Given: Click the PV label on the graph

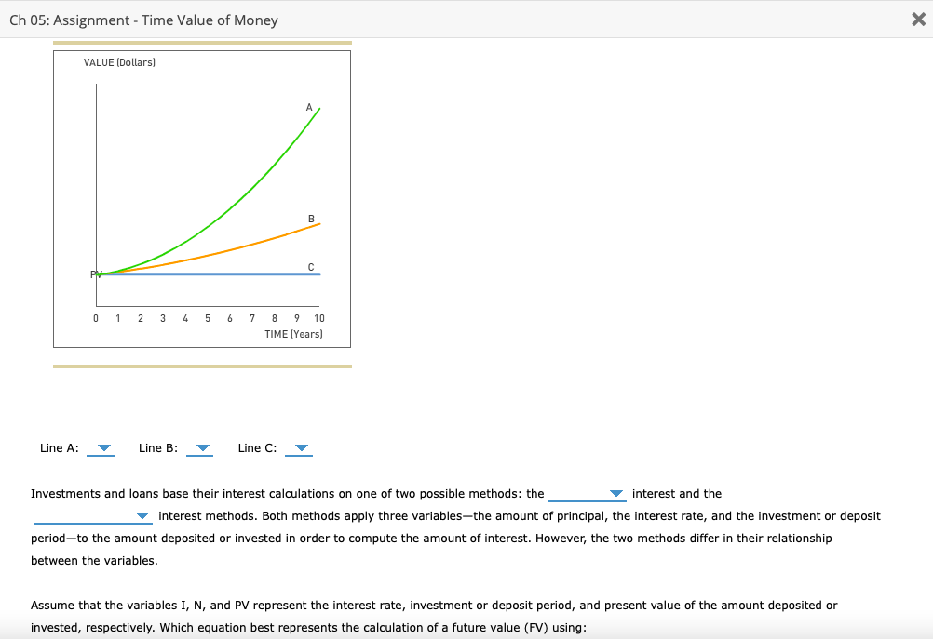Looking at the screenshot, I should tap(94, 273).
